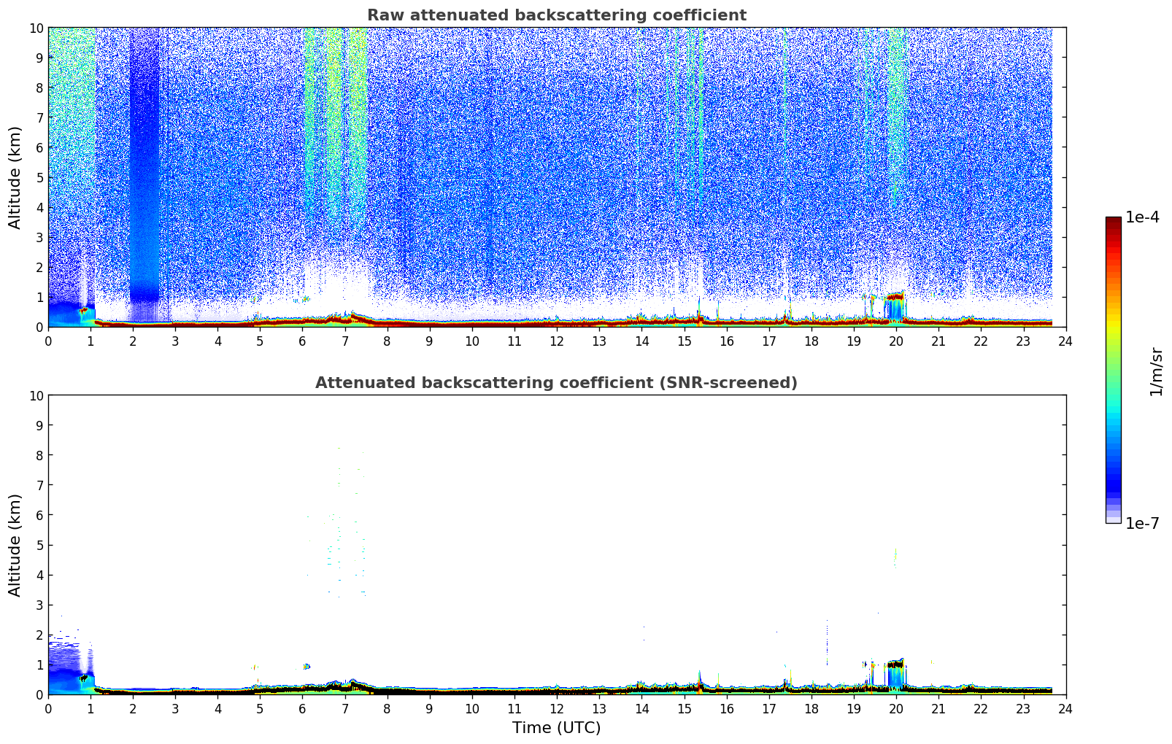Click the x-axis tick '12' under the bottom plot
Viewport: 1172px width, 744px height.
[557, 708]
